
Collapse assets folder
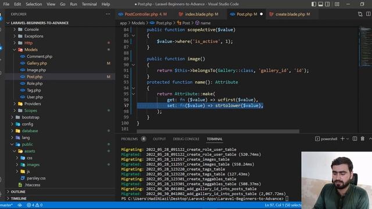[30, 151]
